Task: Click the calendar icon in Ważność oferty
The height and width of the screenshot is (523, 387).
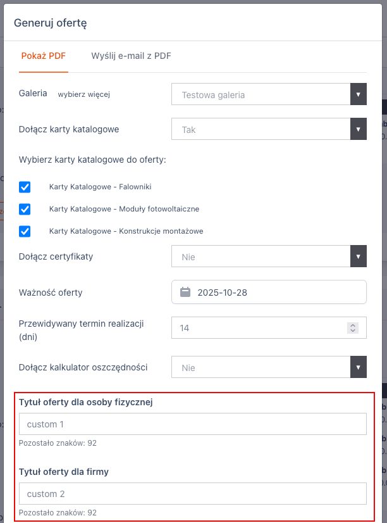Action: pyautogui.click(x=185, y=293)
